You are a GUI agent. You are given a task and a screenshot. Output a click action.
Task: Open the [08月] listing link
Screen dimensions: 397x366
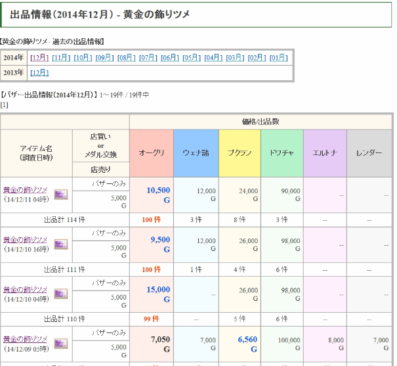(127, 58)
